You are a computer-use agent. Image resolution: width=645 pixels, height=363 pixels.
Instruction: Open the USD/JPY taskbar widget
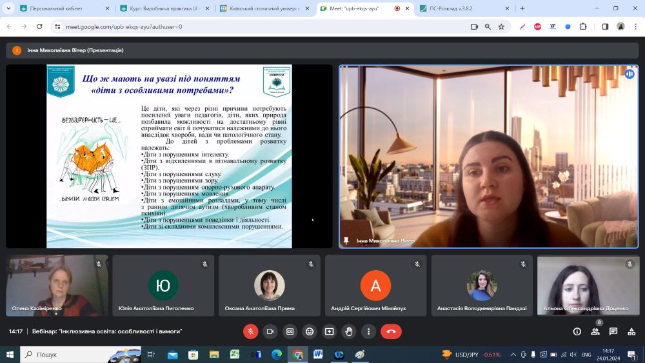(x=471, y=355)
